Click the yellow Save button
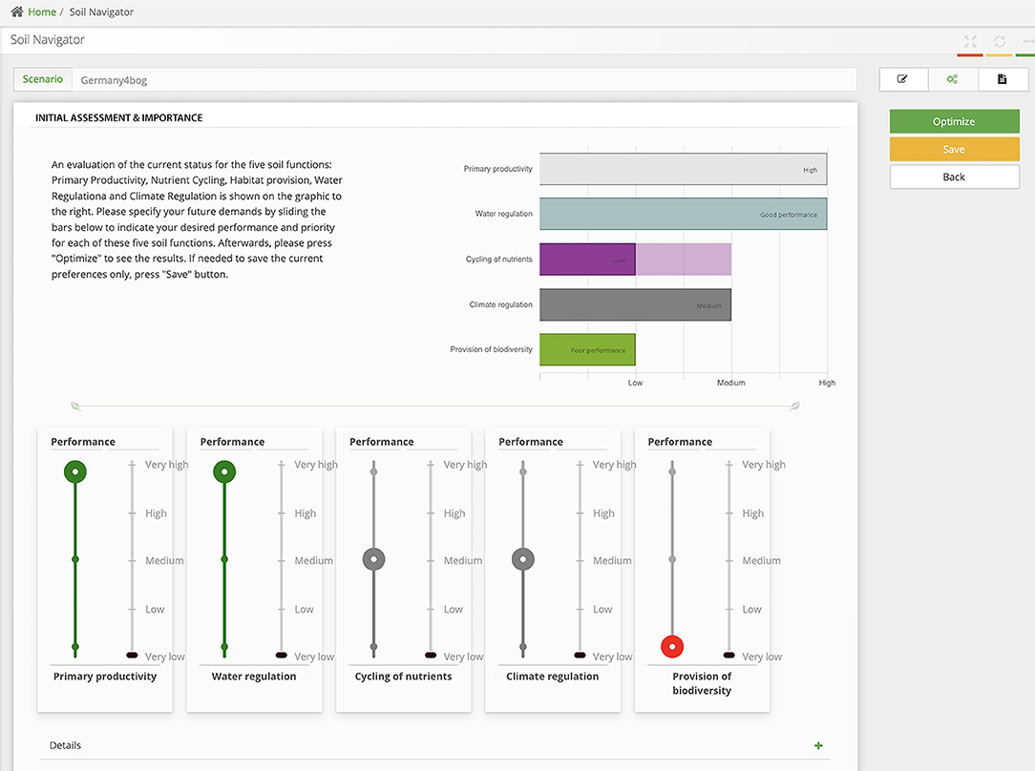 [x=954, y=149]
